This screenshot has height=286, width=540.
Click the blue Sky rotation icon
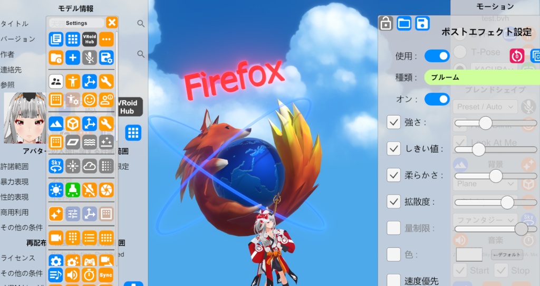click(x=56, y=166)
